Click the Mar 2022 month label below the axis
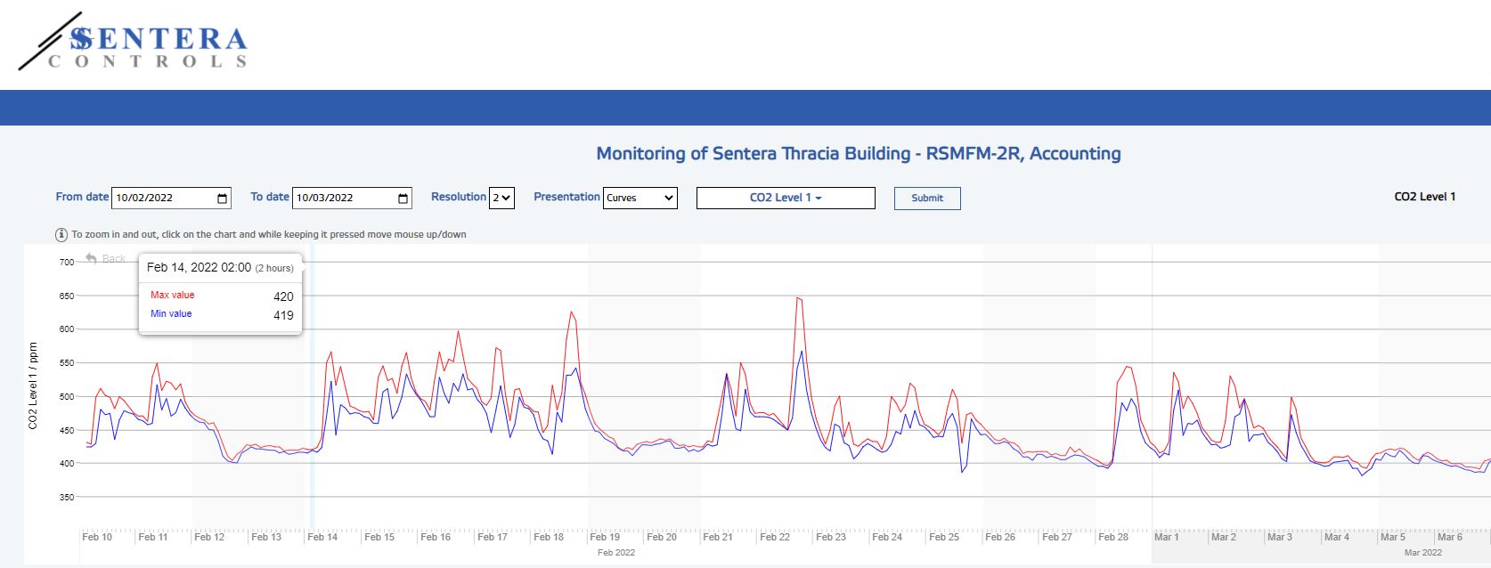Screen dimensions: 1491x568 pyautogui.click(x=1422, y=553)
